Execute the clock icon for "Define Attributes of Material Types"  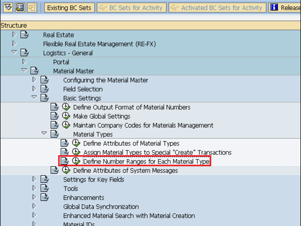(76, 143)
